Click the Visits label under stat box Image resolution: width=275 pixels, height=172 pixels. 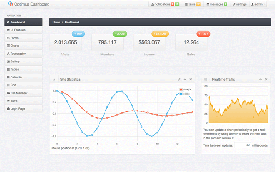click(66, 55)
